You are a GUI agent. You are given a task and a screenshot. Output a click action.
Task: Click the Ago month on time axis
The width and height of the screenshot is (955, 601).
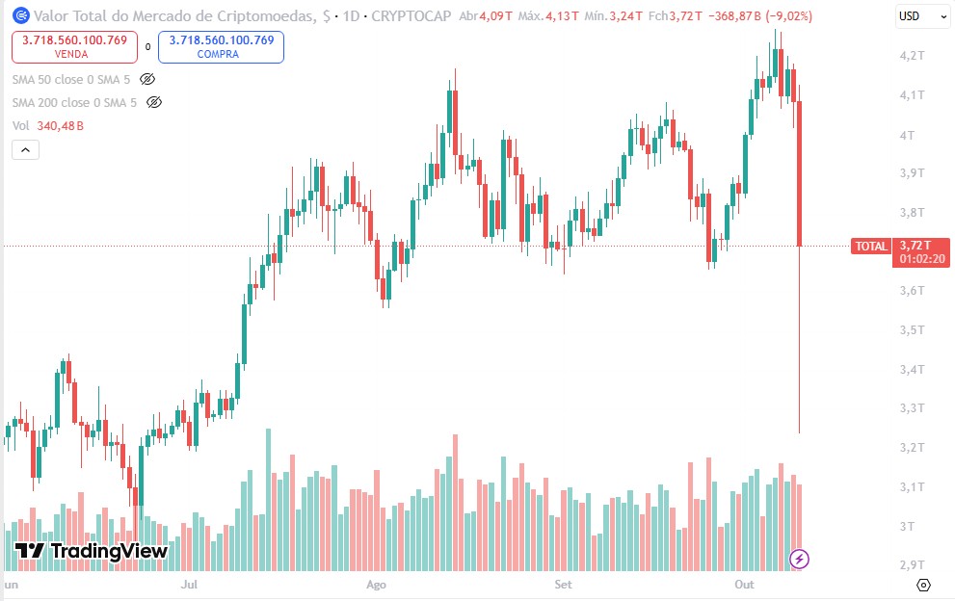376,584
